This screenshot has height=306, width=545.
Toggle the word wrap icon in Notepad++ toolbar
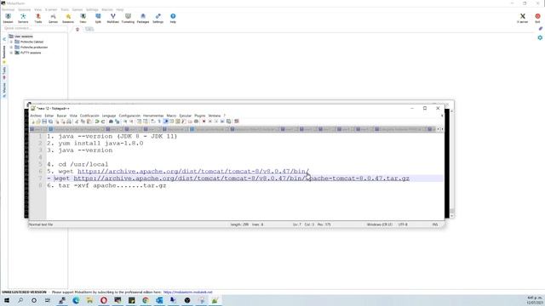(152, 122)
